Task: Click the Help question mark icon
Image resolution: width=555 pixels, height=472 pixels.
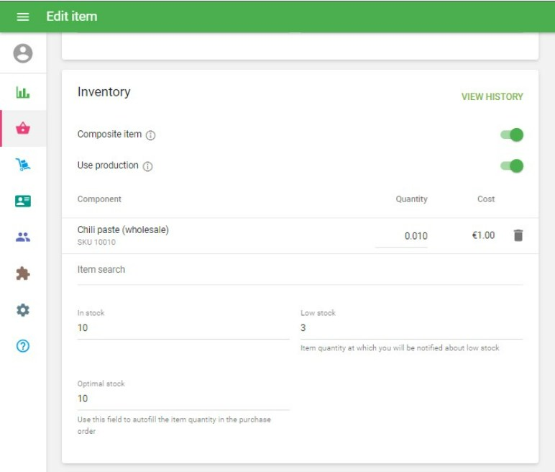Action: pos(23,346)
